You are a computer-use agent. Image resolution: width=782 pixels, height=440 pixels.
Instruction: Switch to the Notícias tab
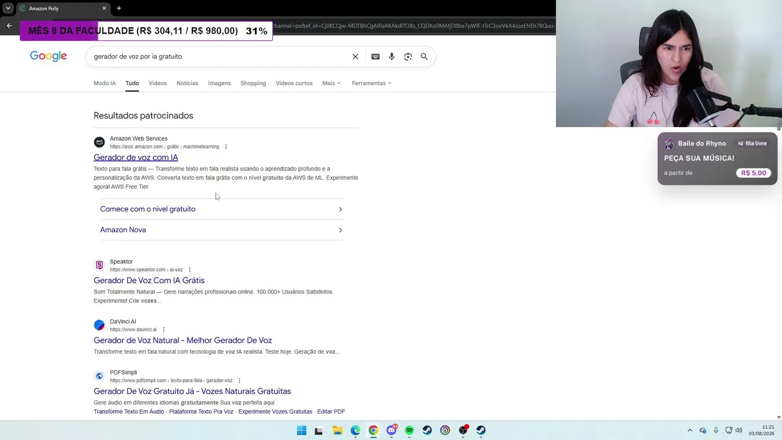pos(187,83)
